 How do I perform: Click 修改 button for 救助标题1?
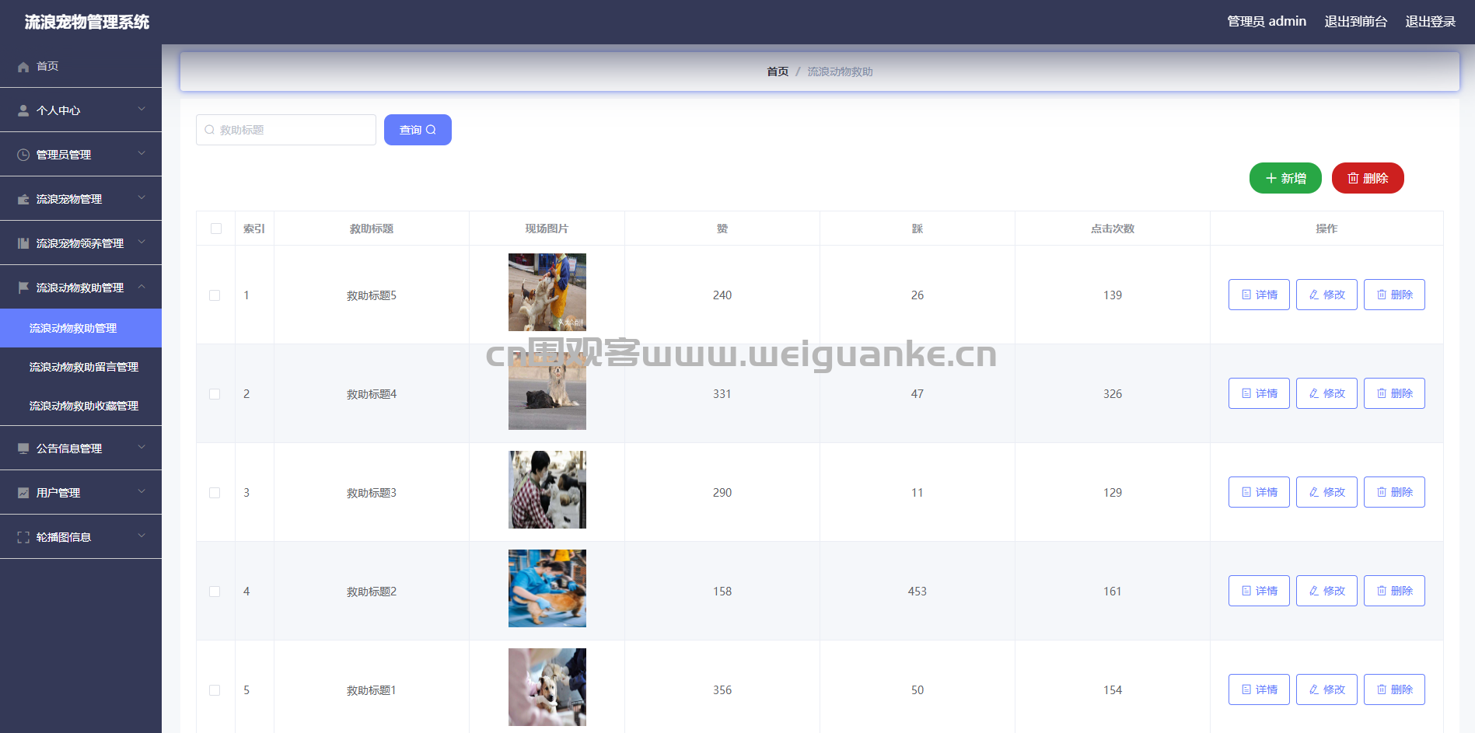pos(1326,689)
